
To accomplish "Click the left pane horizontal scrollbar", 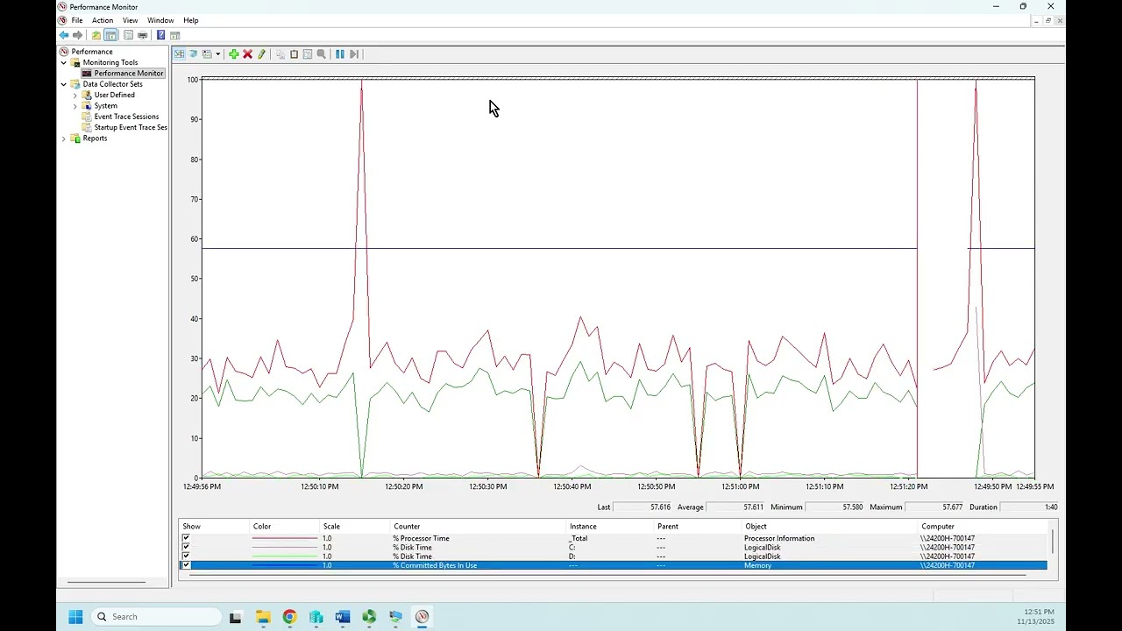I will point(106,582).
